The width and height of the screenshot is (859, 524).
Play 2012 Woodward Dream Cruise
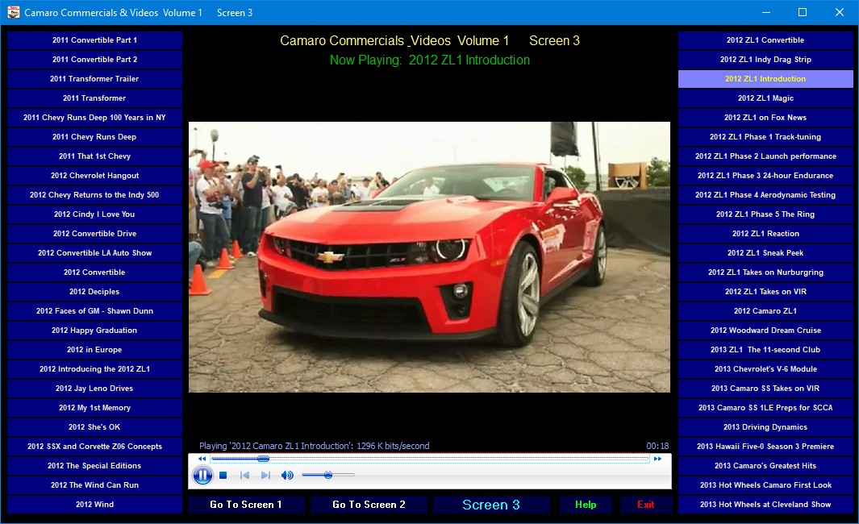765,331
